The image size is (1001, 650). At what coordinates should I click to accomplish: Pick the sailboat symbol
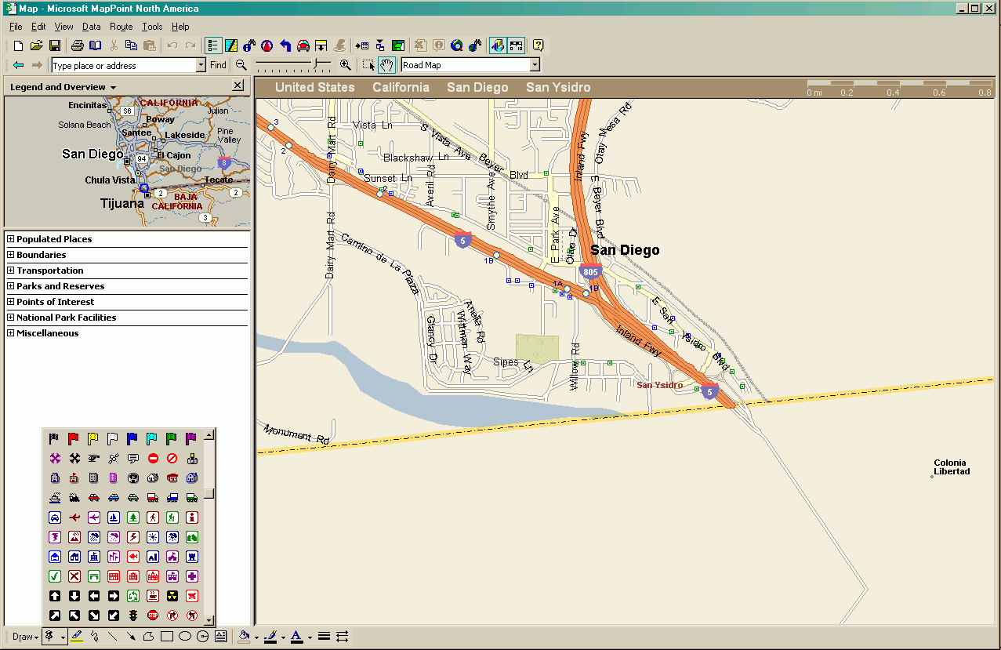(x=114, y=517)
